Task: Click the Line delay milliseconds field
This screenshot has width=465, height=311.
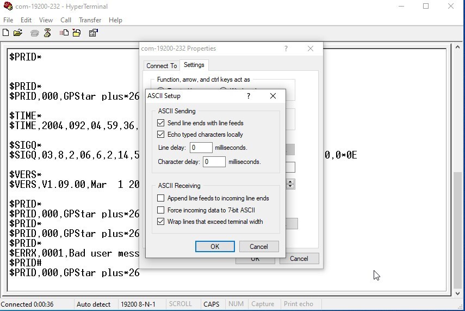Action: (x=201, y=148)
